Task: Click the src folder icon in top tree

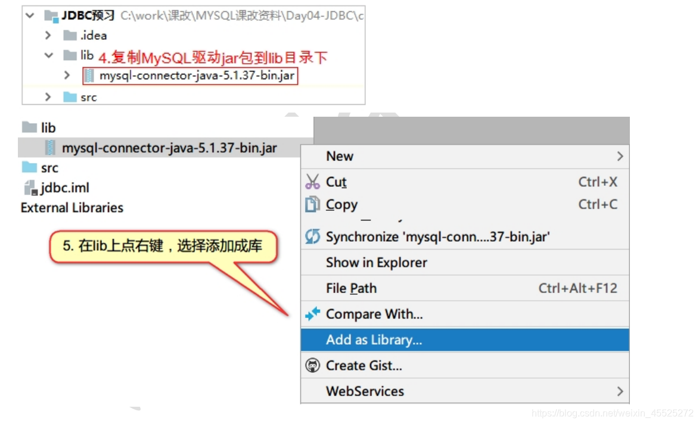Action: (70, 97)
